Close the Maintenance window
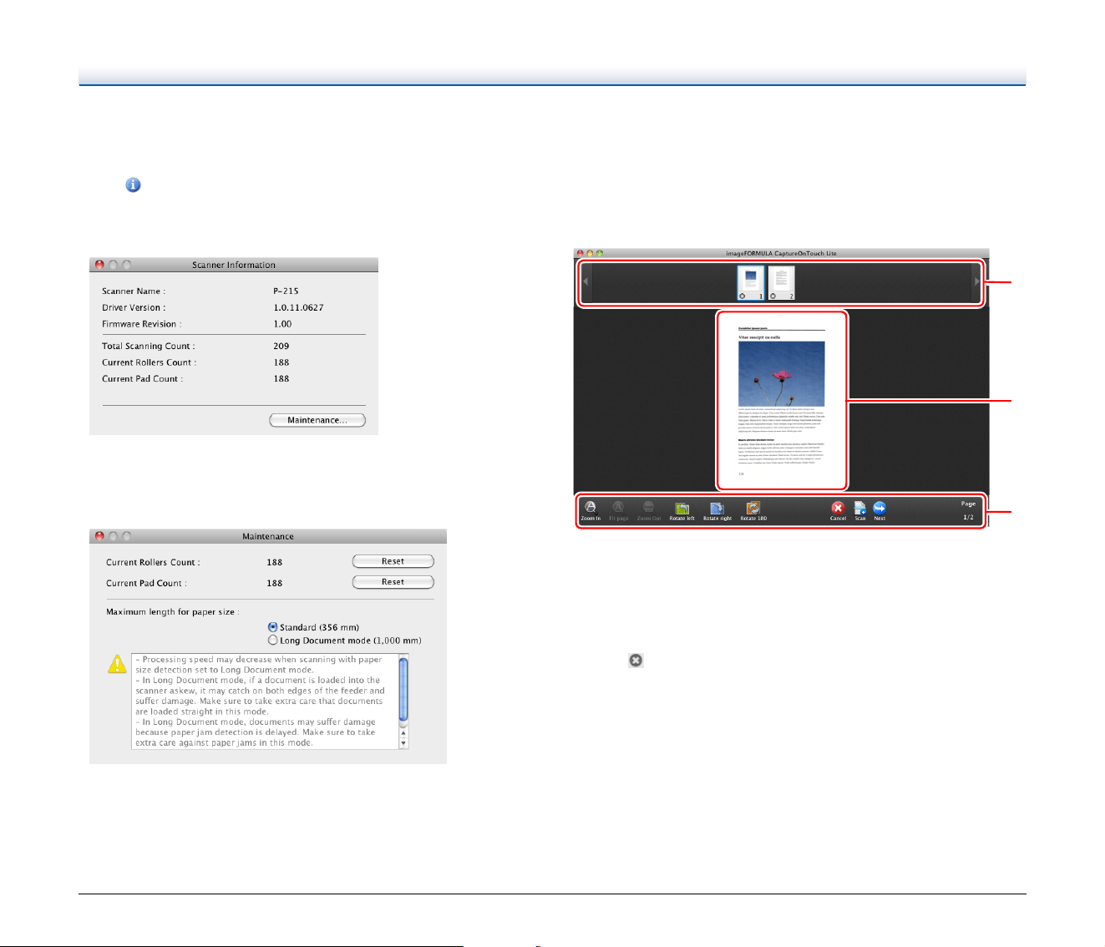The height and width of the screenshot is (947, 1105). (99, 536)
